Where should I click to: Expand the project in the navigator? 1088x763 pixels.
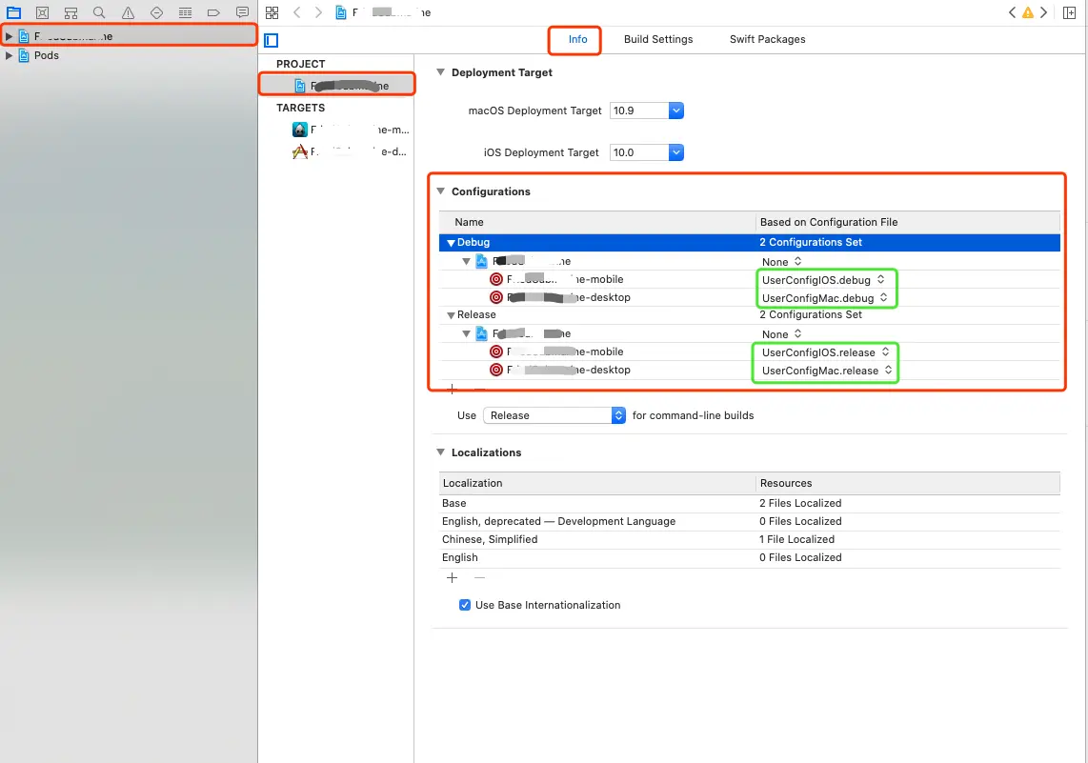tap(9, 36)
